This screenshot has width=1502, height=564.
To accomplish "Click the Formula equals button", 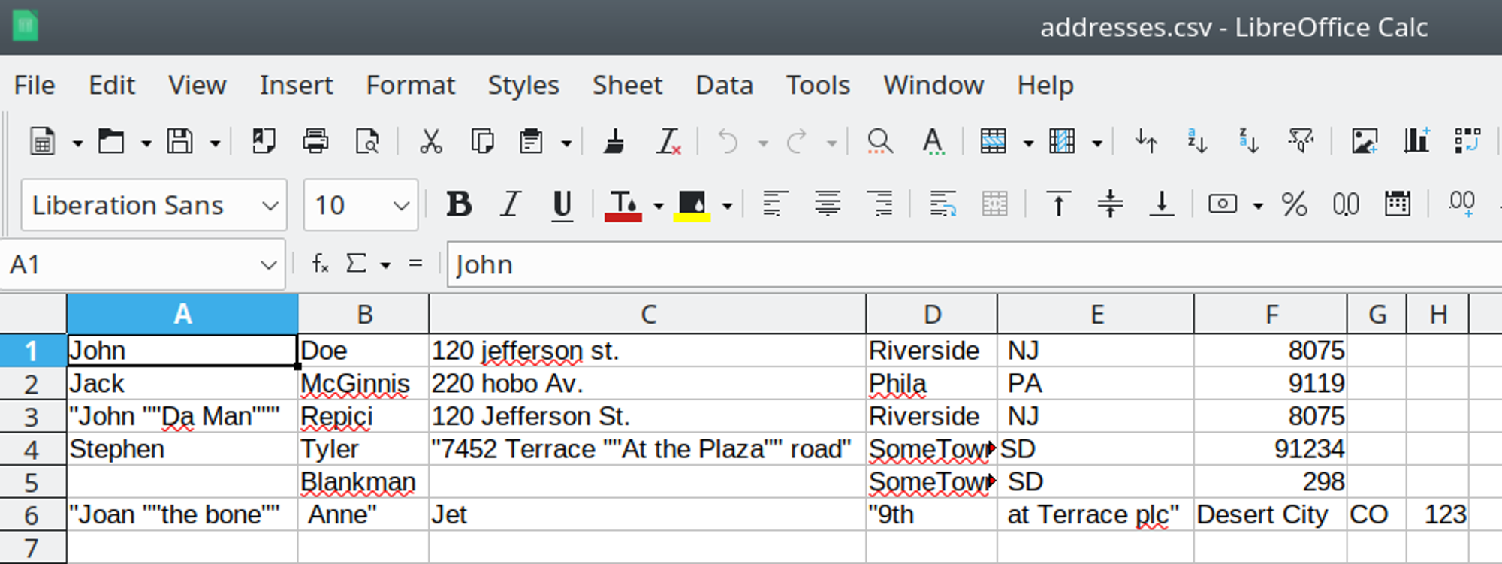I will 415,264.
